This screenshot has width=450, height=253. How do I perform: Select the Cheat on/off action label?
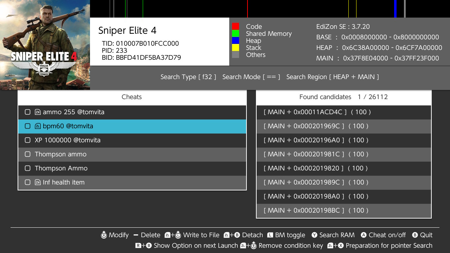point(387,235)
